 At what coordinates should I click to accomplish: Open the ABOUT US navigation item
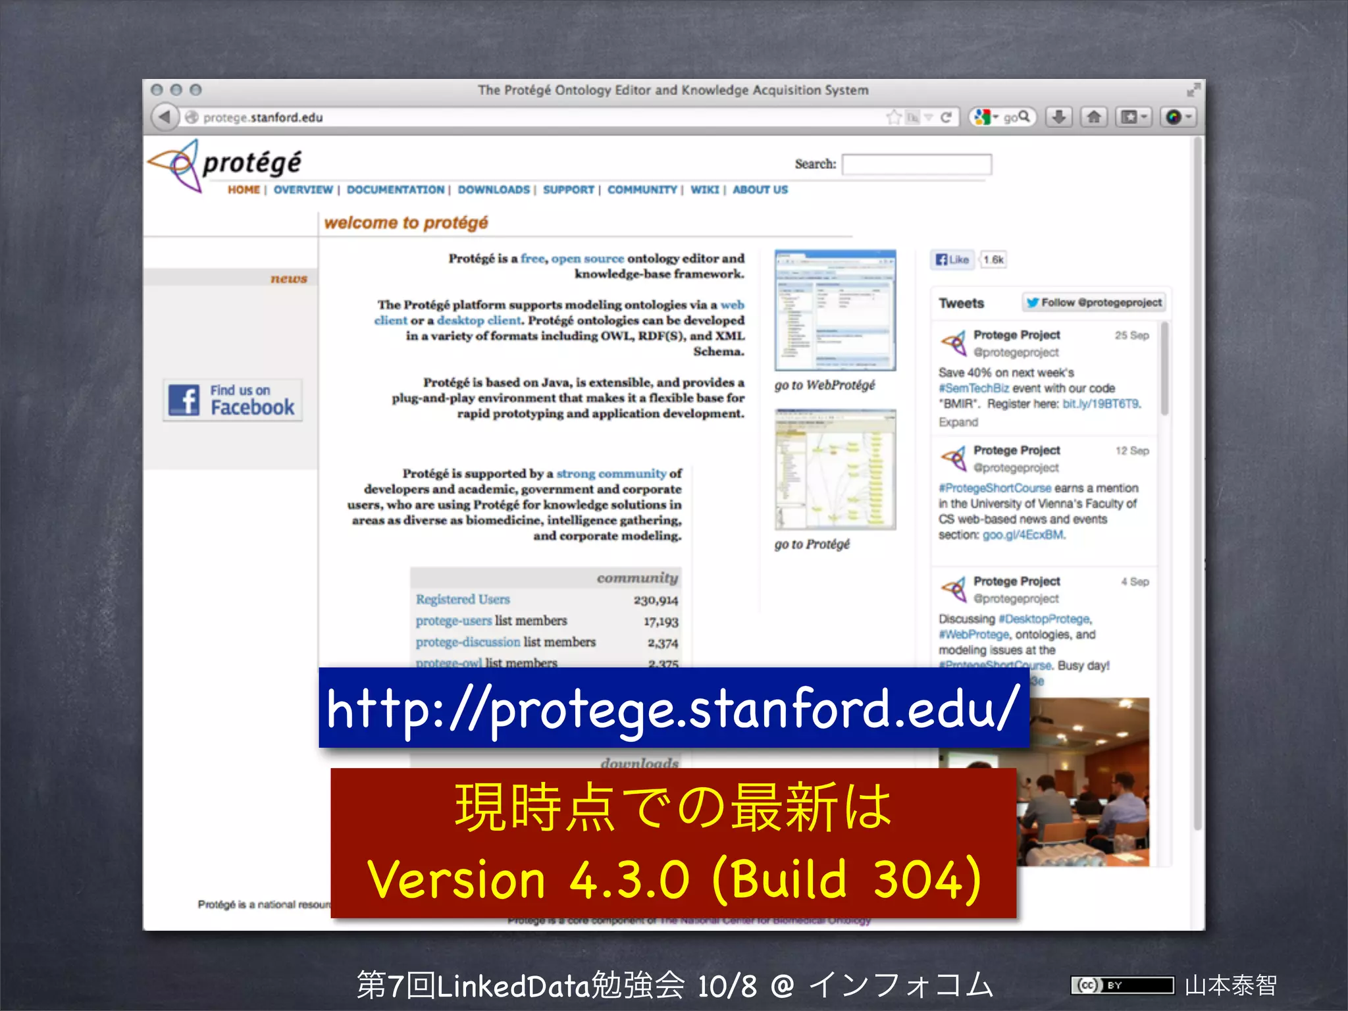click(x=760, y=190)
